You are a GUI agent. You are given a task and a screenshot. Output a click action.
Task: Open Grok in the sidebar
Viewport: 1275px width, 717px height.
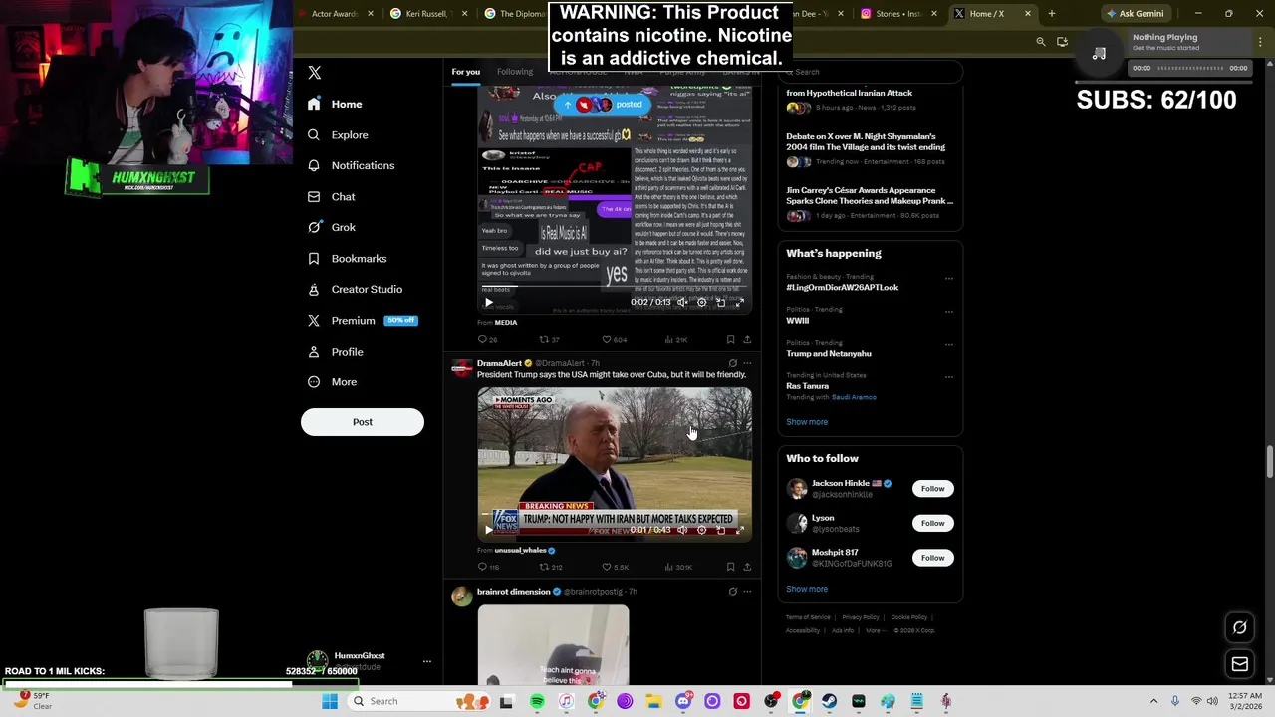tap(331, 227)
